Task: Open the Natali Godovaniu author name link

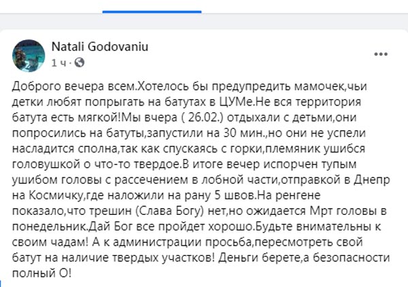Action: 100,47
